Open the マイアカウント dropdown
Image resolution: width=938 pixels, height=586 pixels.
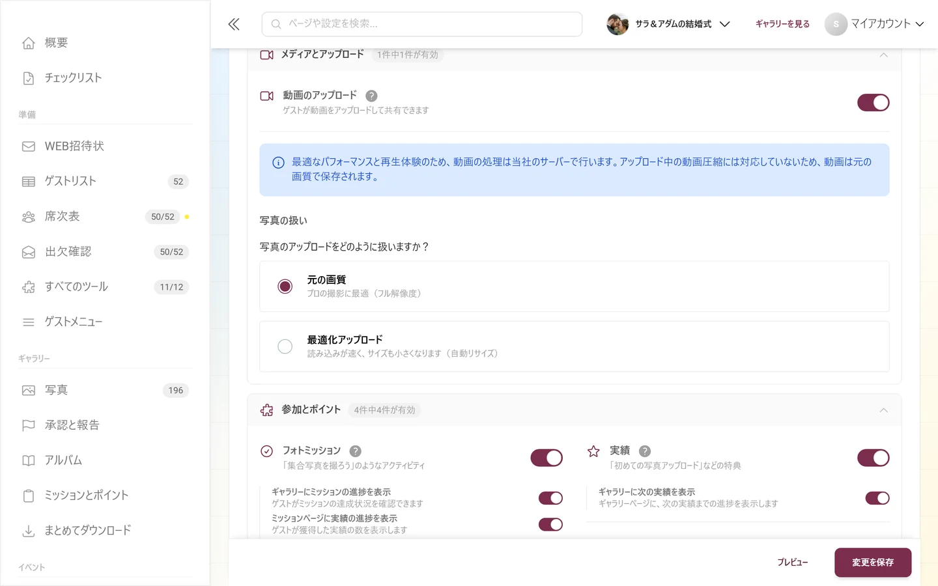875,24
